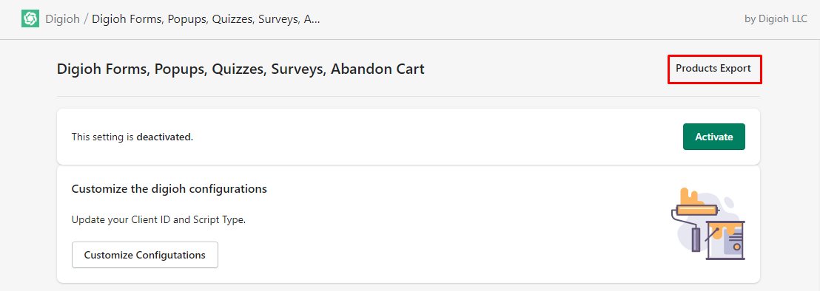Screen dimensions: 820x291
Task: Activate the deactivated setting
Action: (714, 137)
